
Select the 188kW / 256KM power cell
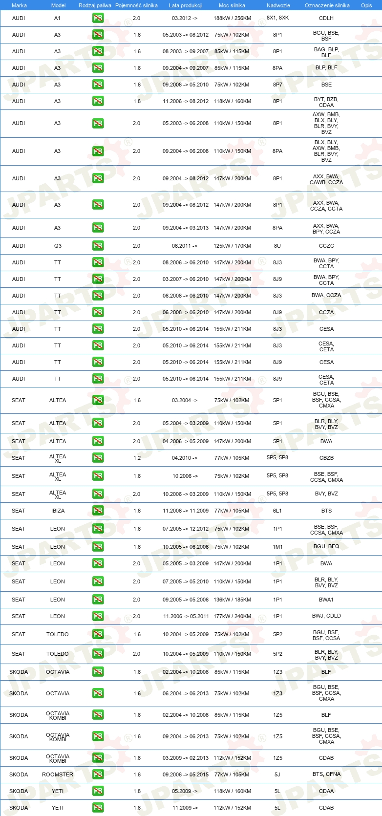233,18
